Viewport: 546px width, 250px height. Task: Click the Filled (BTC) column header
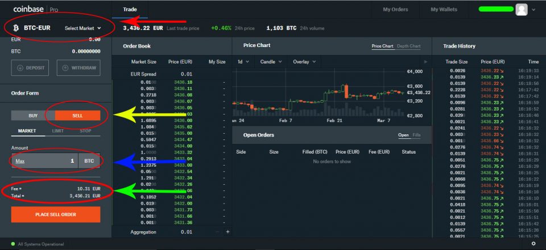pos(315,152)
